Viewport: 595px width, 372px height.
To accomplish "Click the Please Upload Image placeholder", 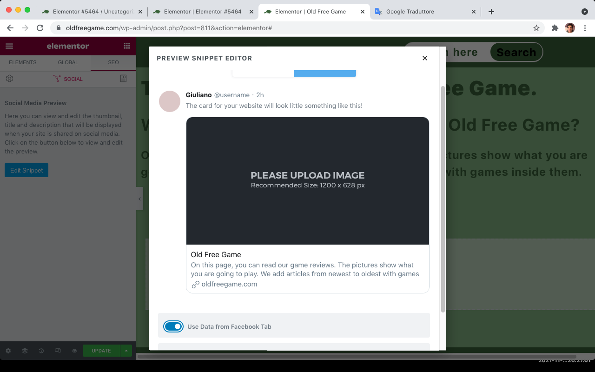I will (308, 181).
